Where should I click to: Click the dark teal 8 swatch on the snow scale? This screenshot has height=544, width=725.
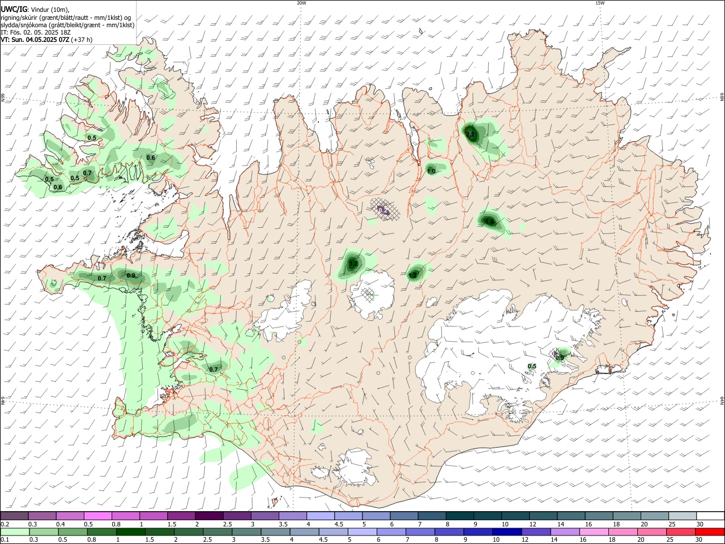tap(459, 516)
